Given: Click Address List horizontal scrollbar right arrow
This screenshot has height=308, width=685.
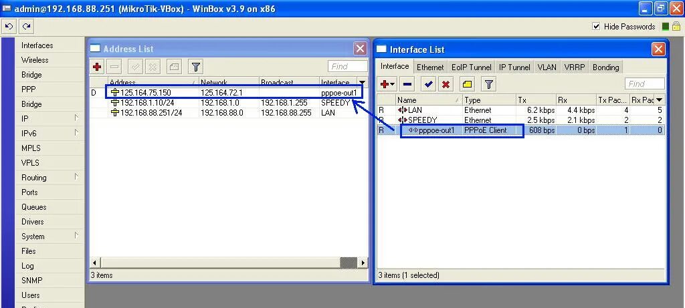Looking at the screenshot, I should [x=363, y=263].
